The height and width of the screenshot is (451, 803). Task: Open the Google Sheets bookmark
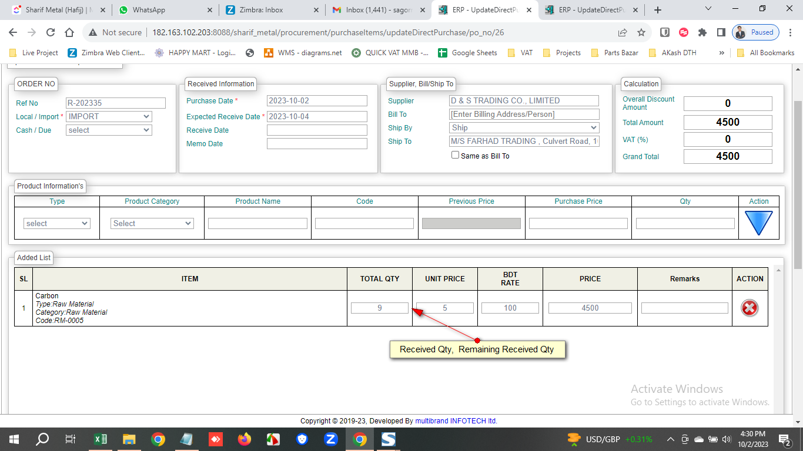pos(468,53)
